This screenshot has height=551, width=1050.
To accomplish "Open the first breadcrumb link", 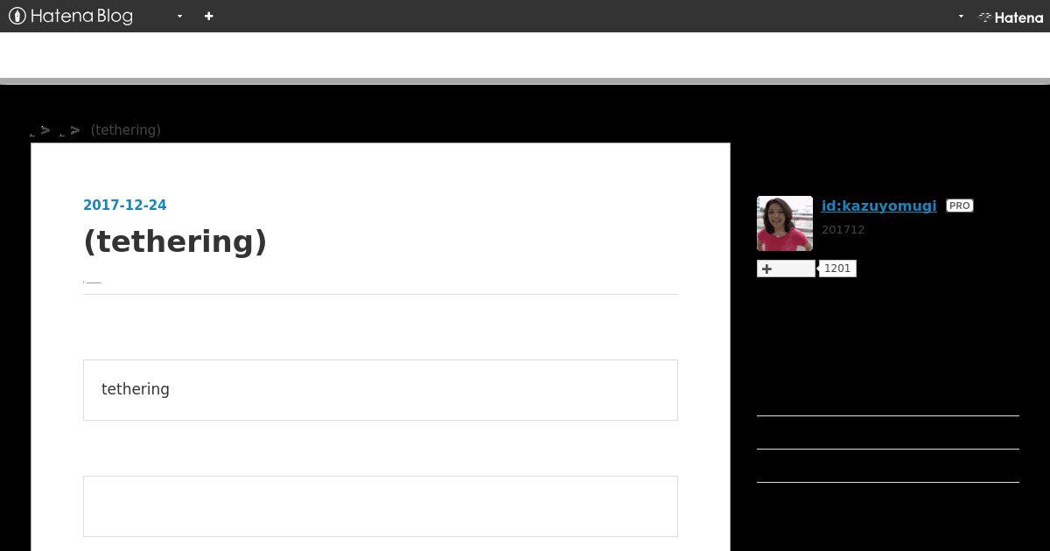I will point(32,131).
